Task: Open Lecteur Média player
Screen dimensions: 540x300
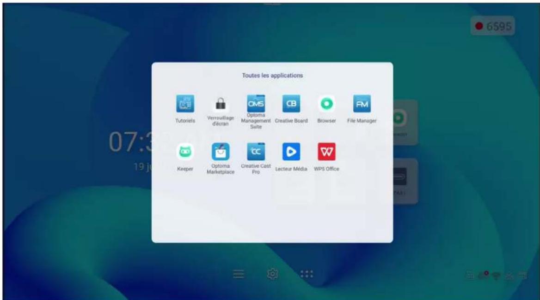Action: pos(291,152)
